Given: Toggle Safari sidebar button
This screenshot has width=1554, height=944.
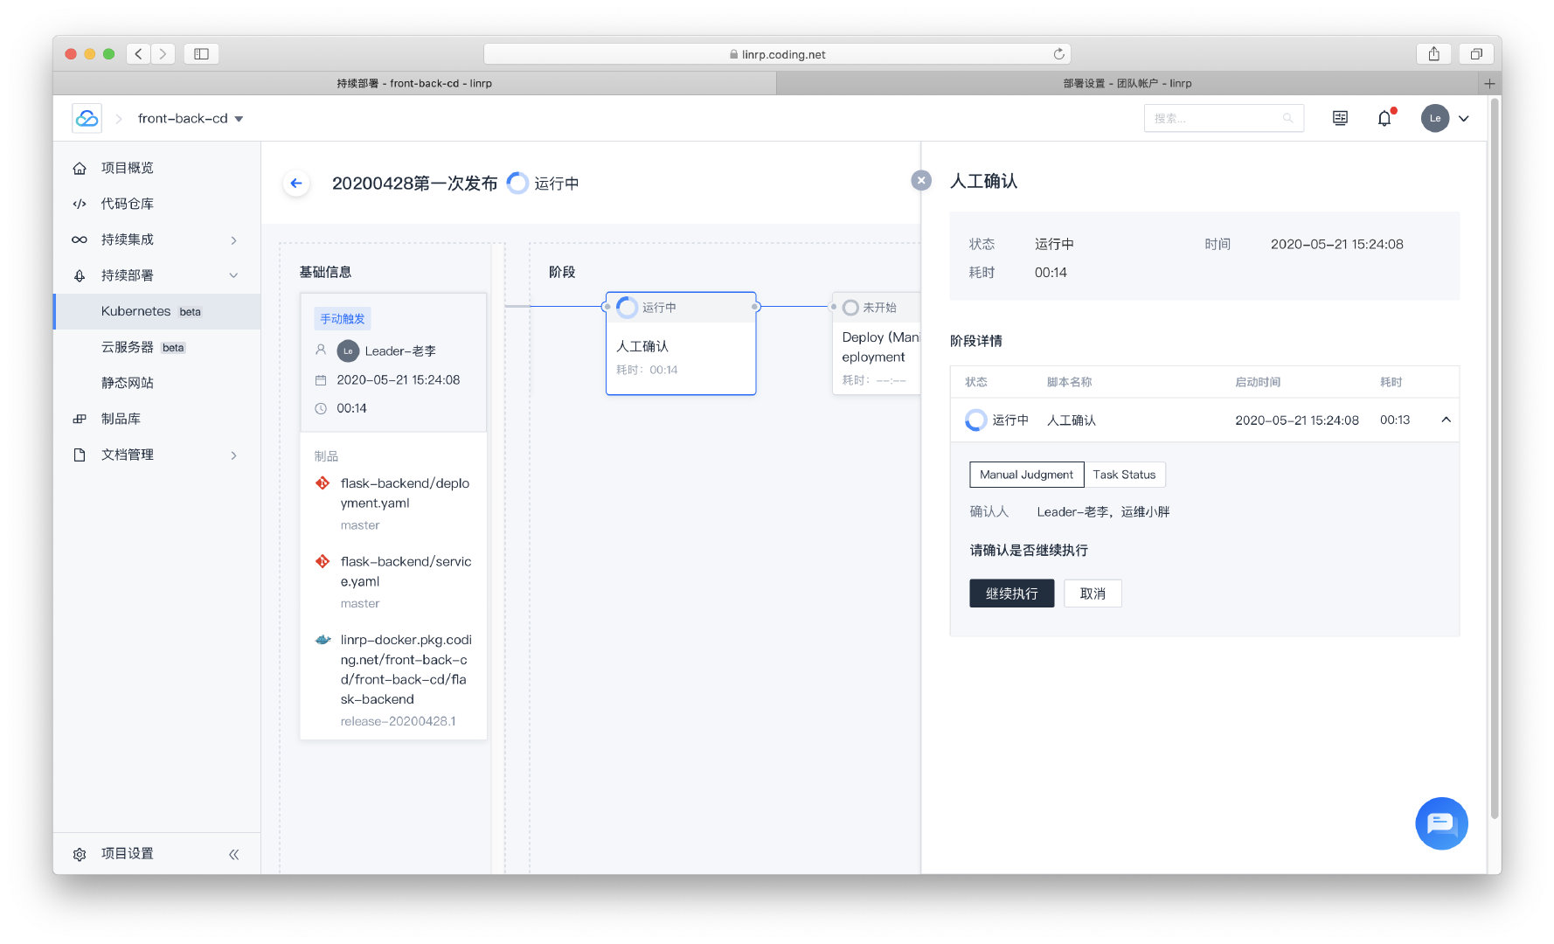Looking at the screenshot, I should 201,54.
